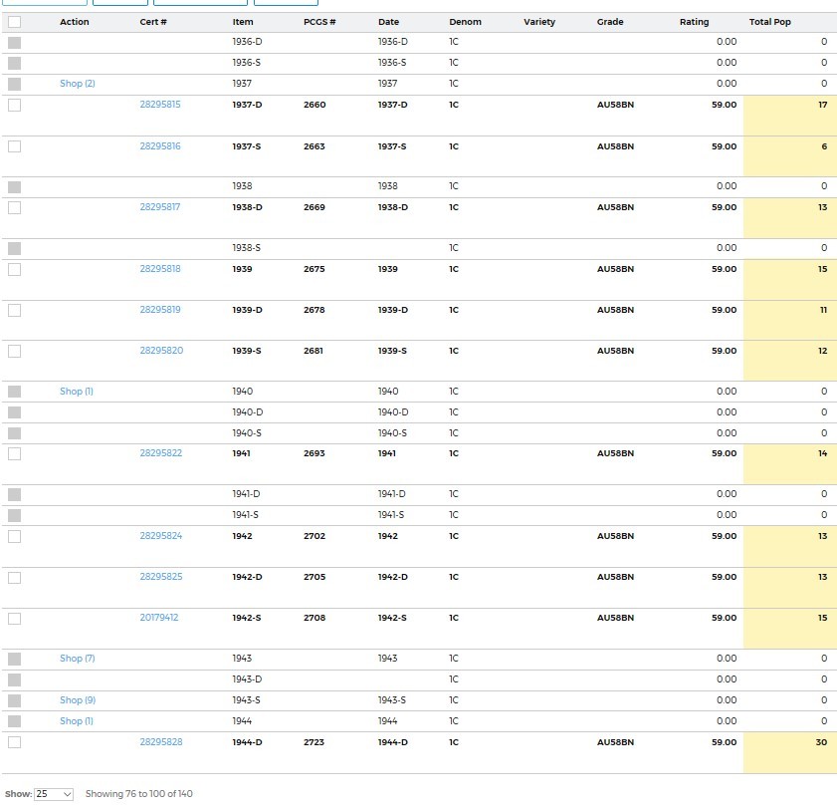Check the box for 1937-D row

pyautogui.click(x=14, y=105)
